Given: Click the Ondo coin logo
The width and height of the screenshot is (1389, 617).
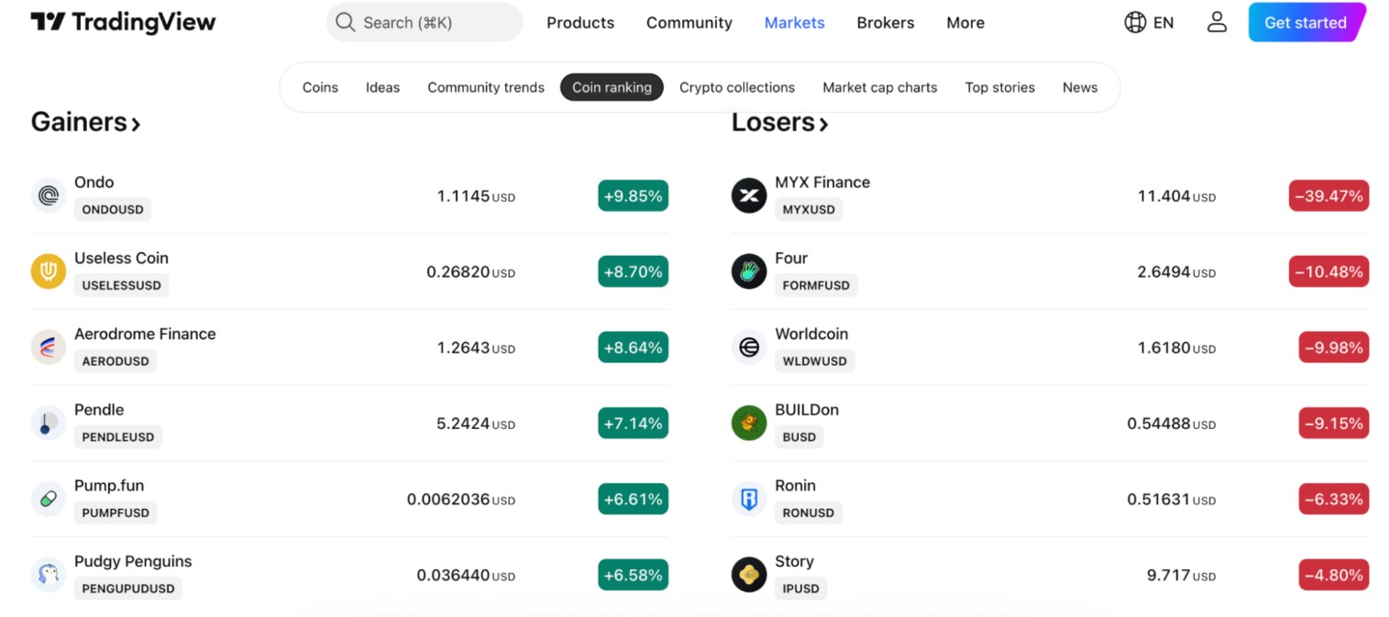Looking at the screenshot, I should (x=48, y=195).
